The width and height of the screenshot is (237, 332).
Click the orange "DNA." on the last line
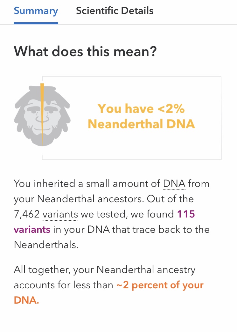point(26,300)
